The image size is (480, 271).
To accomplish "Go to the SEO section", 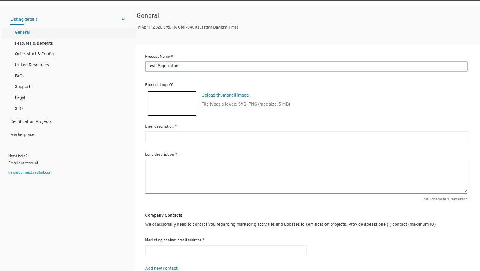I will [19, 108].
